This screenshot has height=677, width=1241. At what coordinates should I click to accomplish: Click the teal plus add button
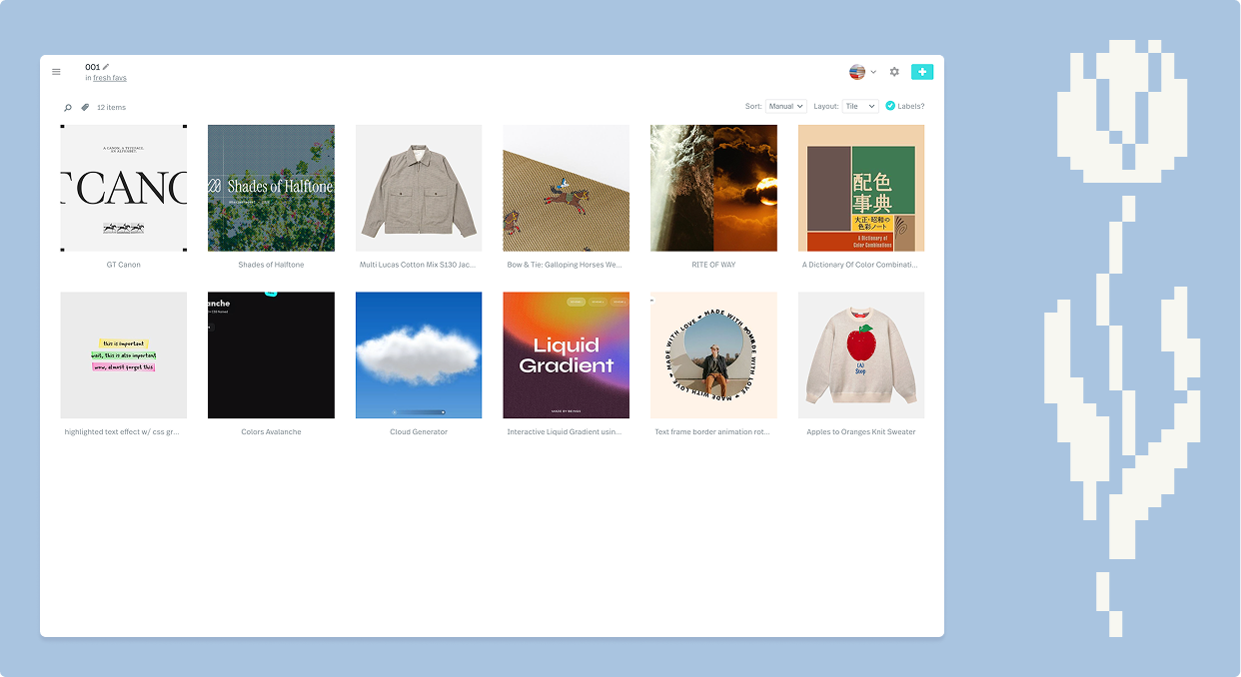(921, 72)
